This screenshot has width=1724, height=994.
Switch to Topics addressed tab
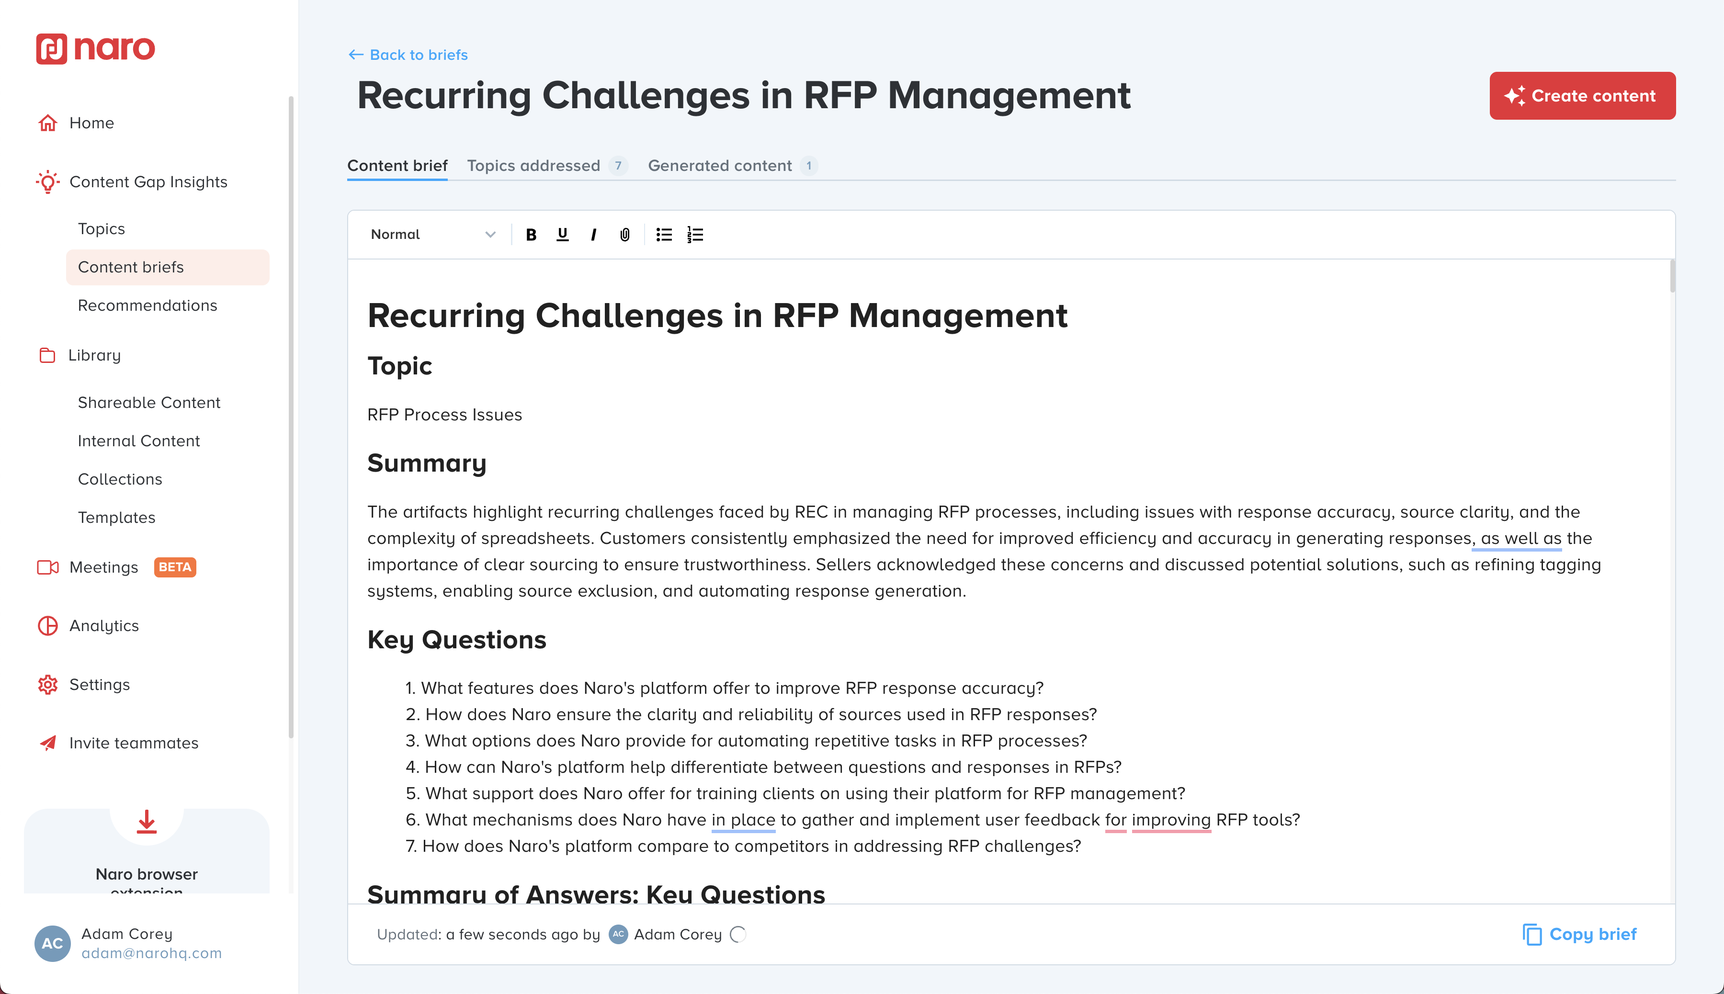(533, 166)
